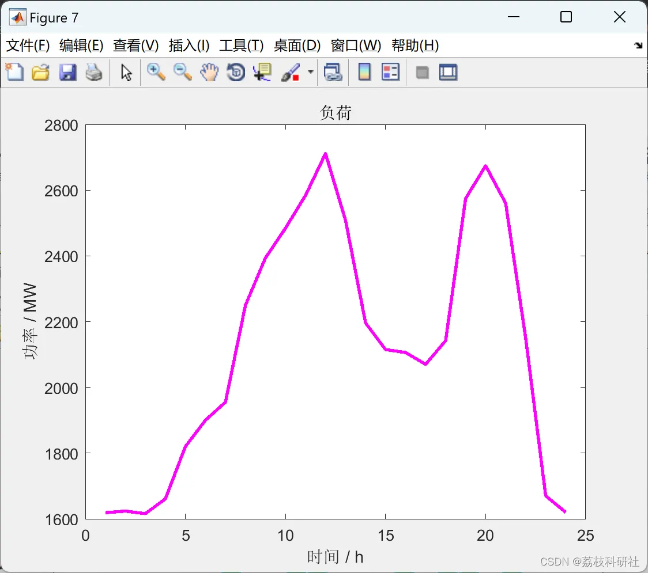Enable the Rotate 3D tool
Viewport: 648px width, 573px height.
pyautogui.click(x=236, y=72)
